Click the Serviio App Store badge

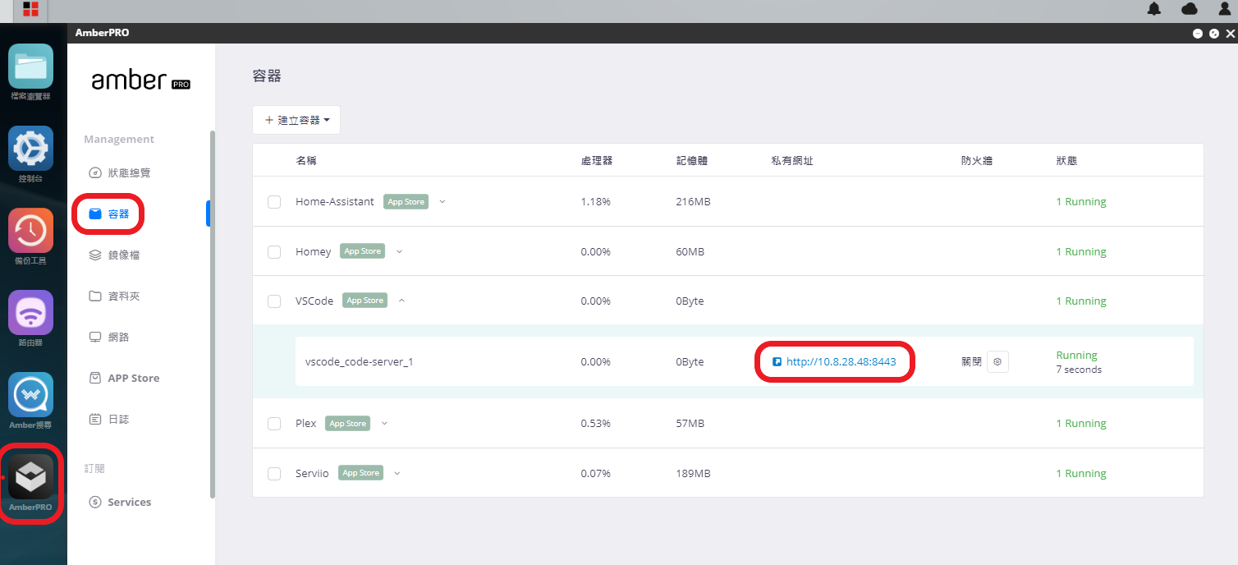[360, 473]
